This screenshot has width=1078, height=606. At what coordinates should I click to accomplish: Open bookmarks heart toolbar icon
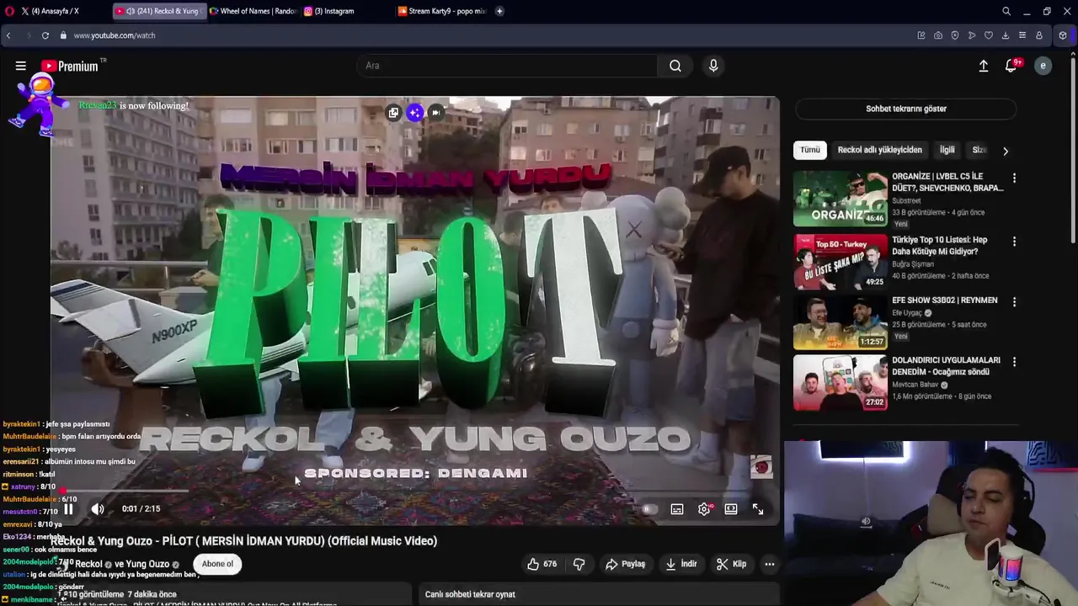coord(989,35)
